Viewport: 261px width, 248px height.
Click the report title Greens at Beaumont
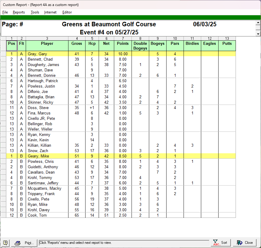click(109, 25)
